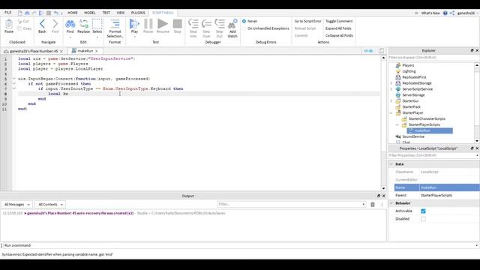The width and height of the screenshot is (480, 270).
Task: Toggle the Disabled property checkbox
Action: [423, 219]
